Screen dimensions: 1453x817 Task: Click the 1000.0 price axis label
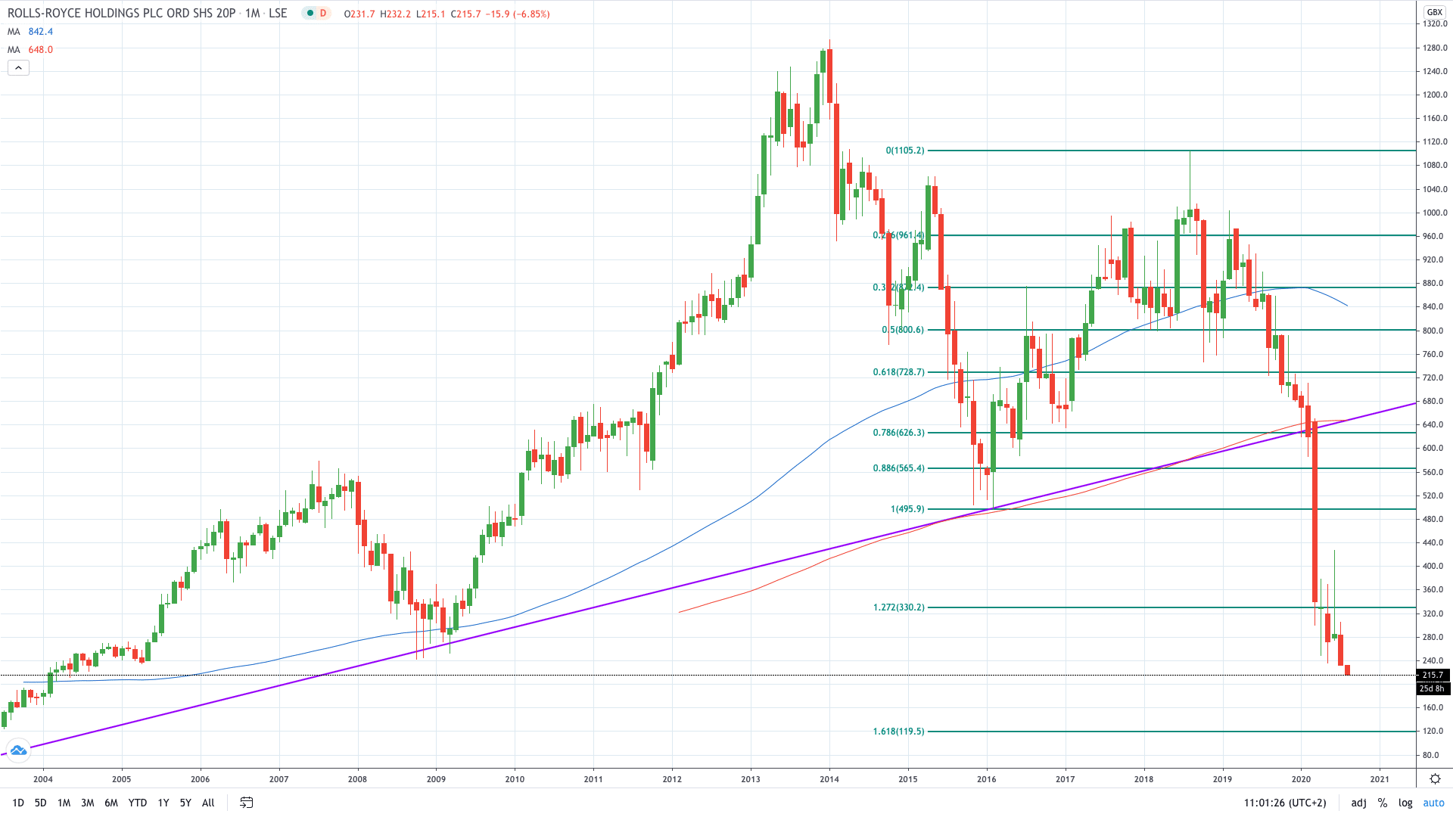click(1435, 213)
